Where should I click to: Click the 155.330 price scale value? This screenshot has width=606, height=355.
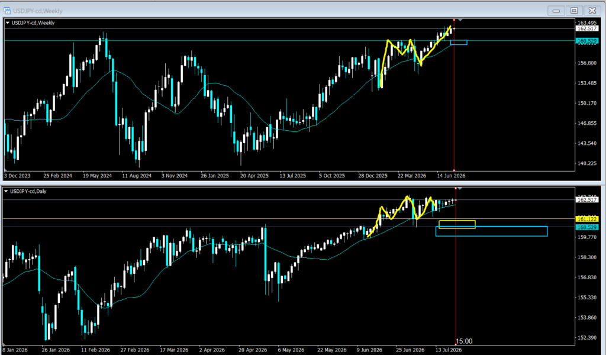click(x=586, y=298)
